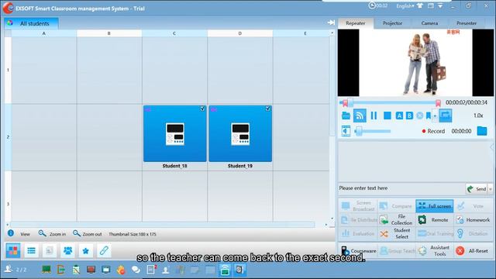Click the blackboard icon in bottom bar
The image size is (496, 279).
point(46,270)
